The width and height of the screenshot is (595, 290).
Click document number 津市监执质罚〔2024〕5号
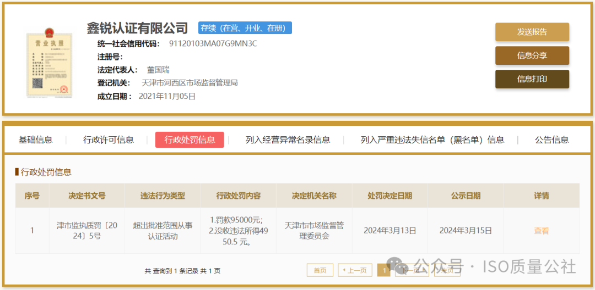87,231
